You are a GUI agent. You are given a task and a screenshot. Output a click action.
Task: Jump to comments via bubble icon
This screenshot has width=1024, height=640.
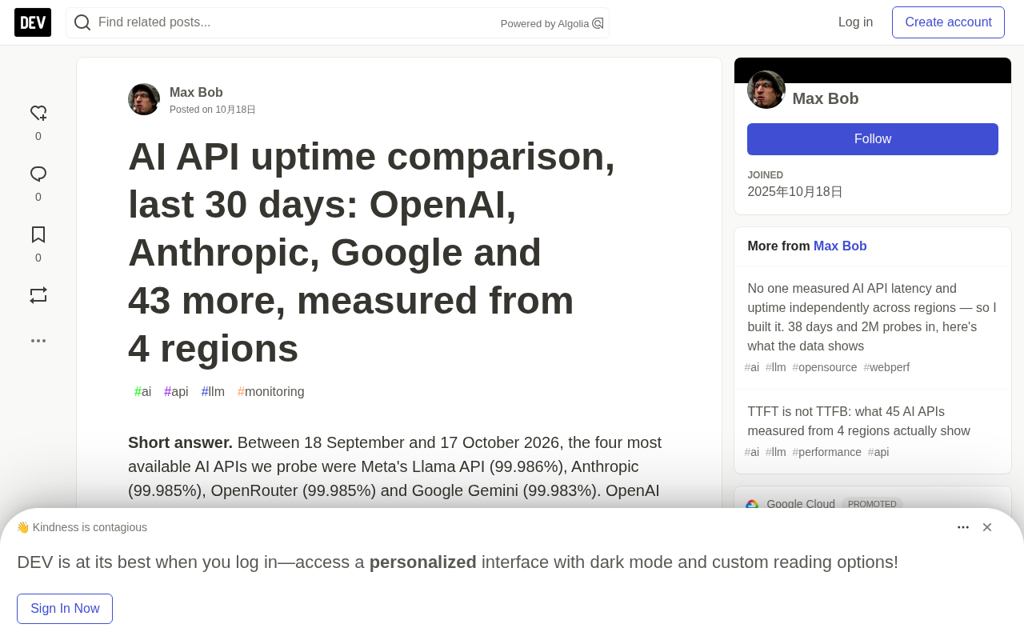38,174
